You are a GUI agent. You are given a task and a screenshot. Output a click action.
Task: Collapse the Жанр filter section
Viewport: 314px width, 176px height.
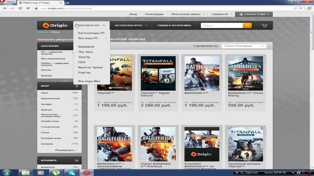pos(77,86)
